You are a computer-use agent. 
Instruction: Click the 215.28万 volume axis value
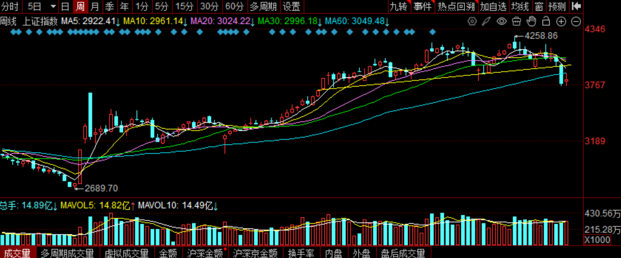(602, 229)
